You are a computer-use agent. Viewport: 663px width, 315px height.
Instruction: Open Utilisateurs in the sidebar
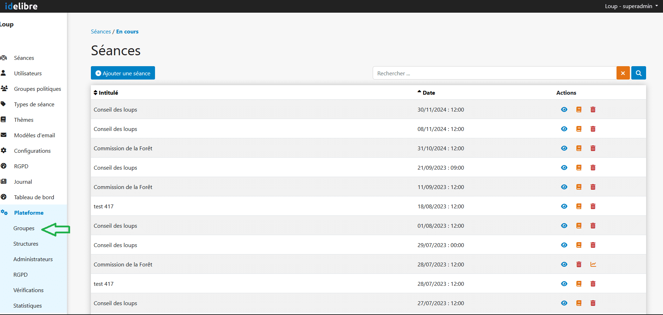tap(28, 73)
